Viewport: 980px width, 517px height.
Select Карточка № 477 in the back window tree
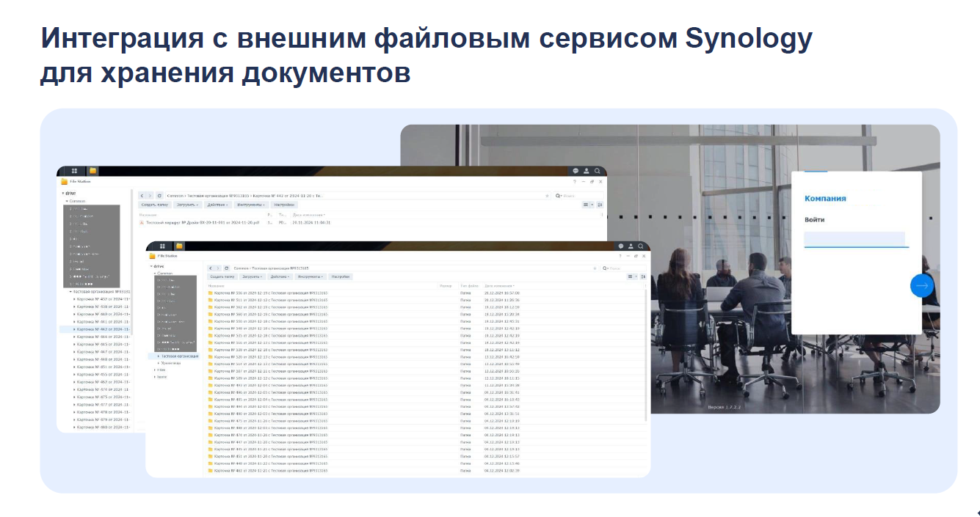coord(104,405)
